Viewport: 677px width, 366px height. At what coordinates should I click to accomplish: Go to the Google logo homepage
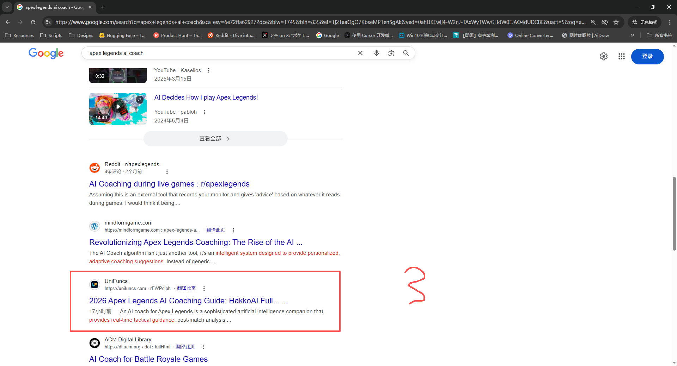(x=46, y=53)
